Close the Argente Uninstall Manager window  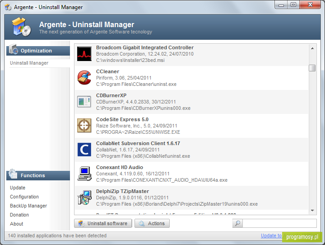point(310,5)
